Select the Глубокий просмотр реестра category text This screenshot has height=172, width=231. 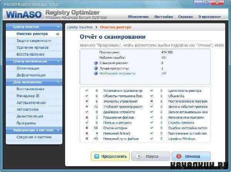123,107
